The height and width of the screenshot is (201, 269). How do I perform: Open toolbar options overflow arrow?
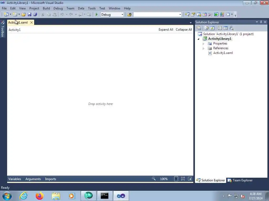(x=235, y=15)
